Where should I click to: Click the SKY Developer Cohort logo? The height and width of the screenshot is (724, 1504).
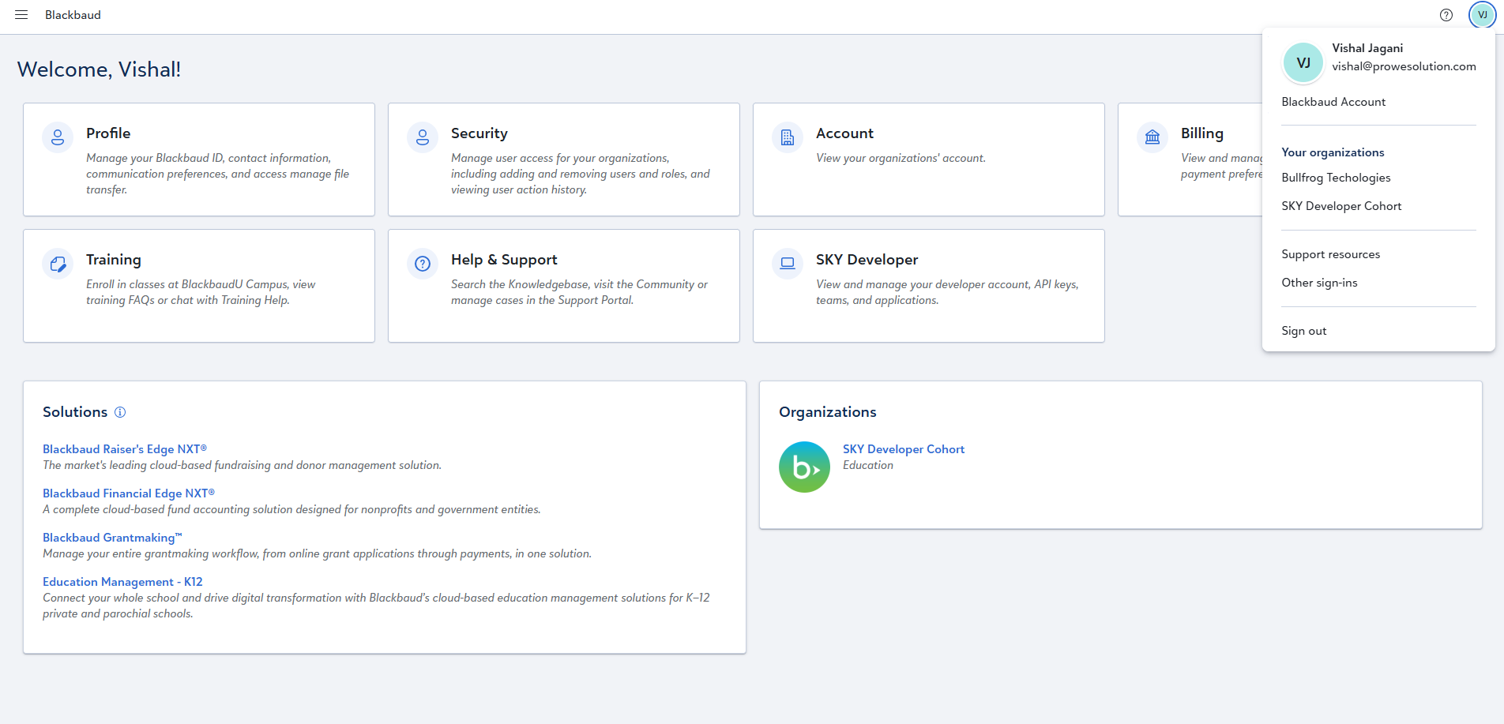[804, 467]
